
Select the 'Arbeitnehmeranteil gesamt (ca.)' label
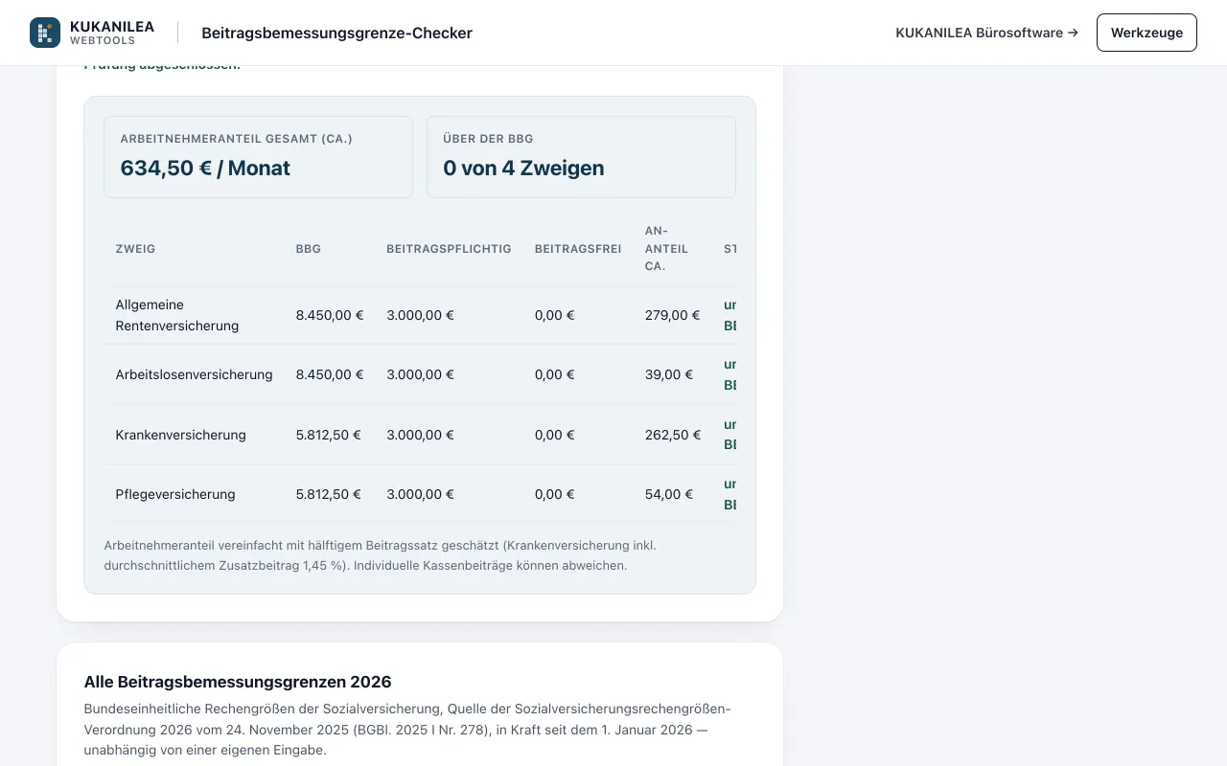click(x=237, y=139)
